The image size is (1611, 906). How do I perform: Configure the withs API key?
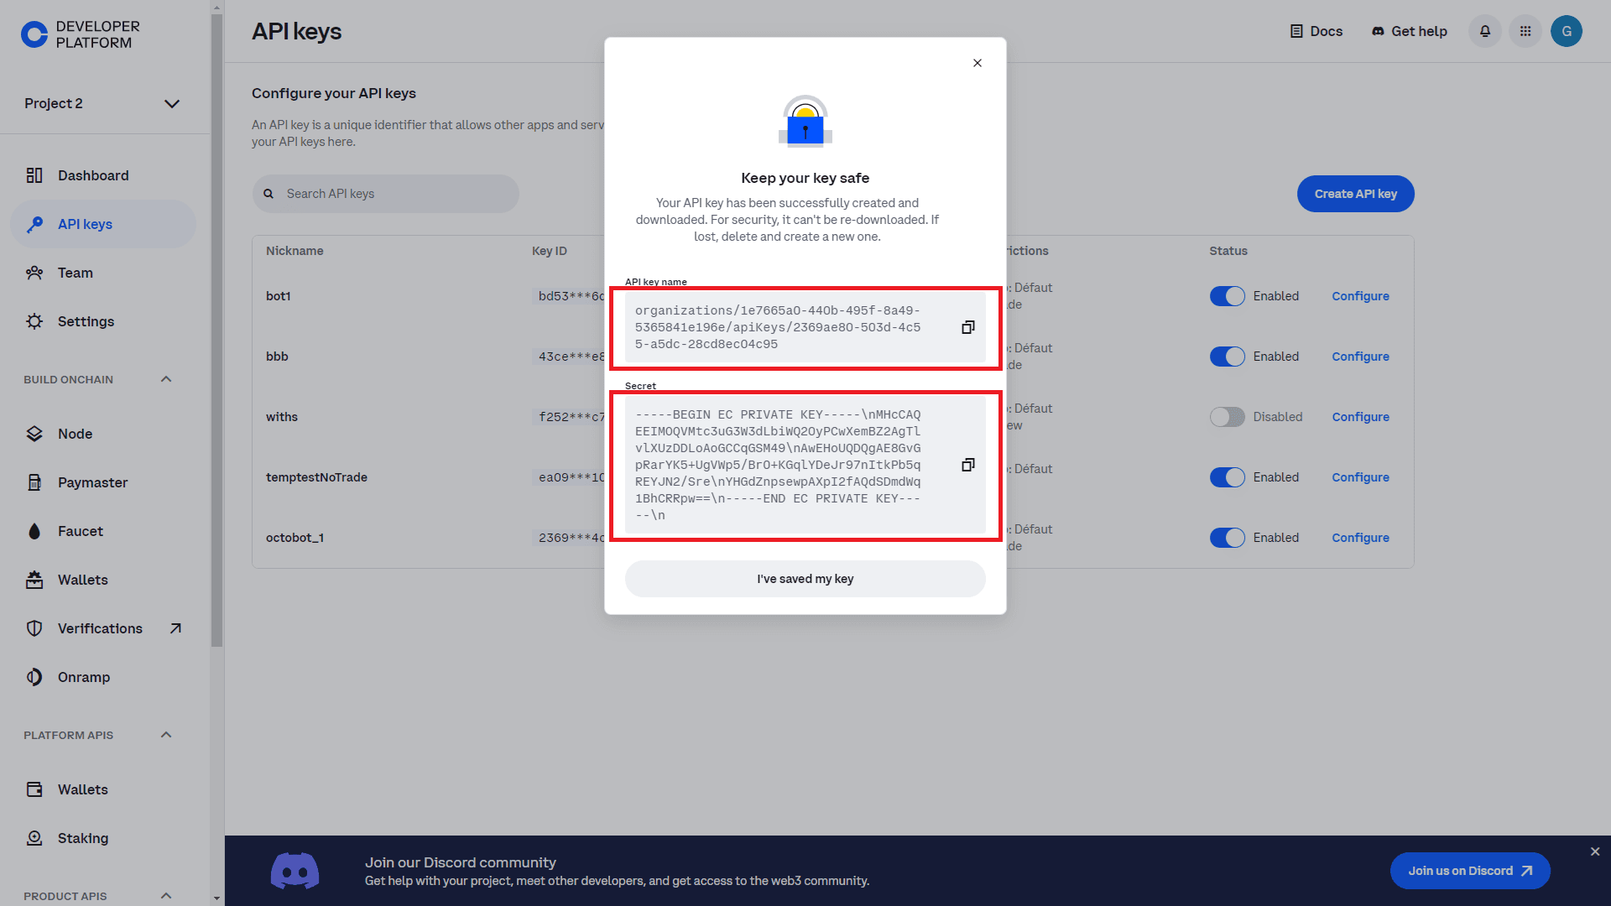pos(1360,417)
